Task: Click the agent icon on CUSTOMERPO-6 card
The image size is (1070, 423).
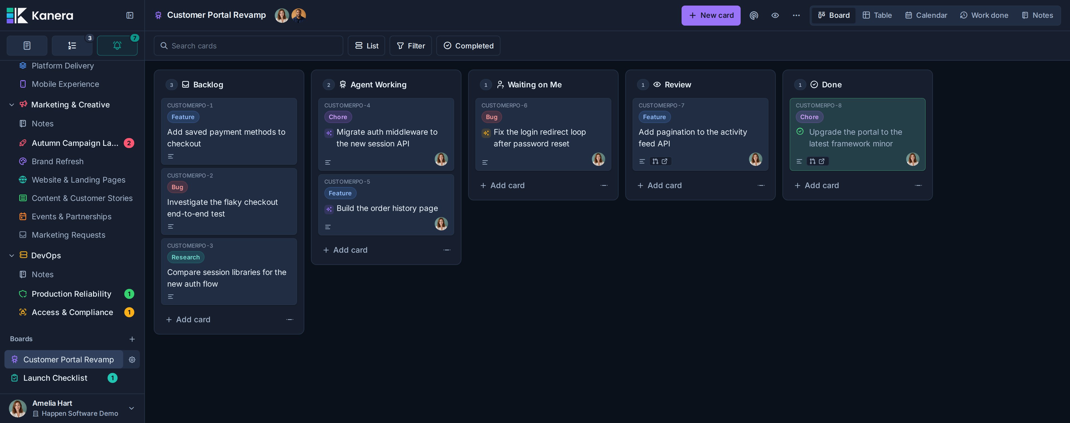Action: tap(486, 133)
